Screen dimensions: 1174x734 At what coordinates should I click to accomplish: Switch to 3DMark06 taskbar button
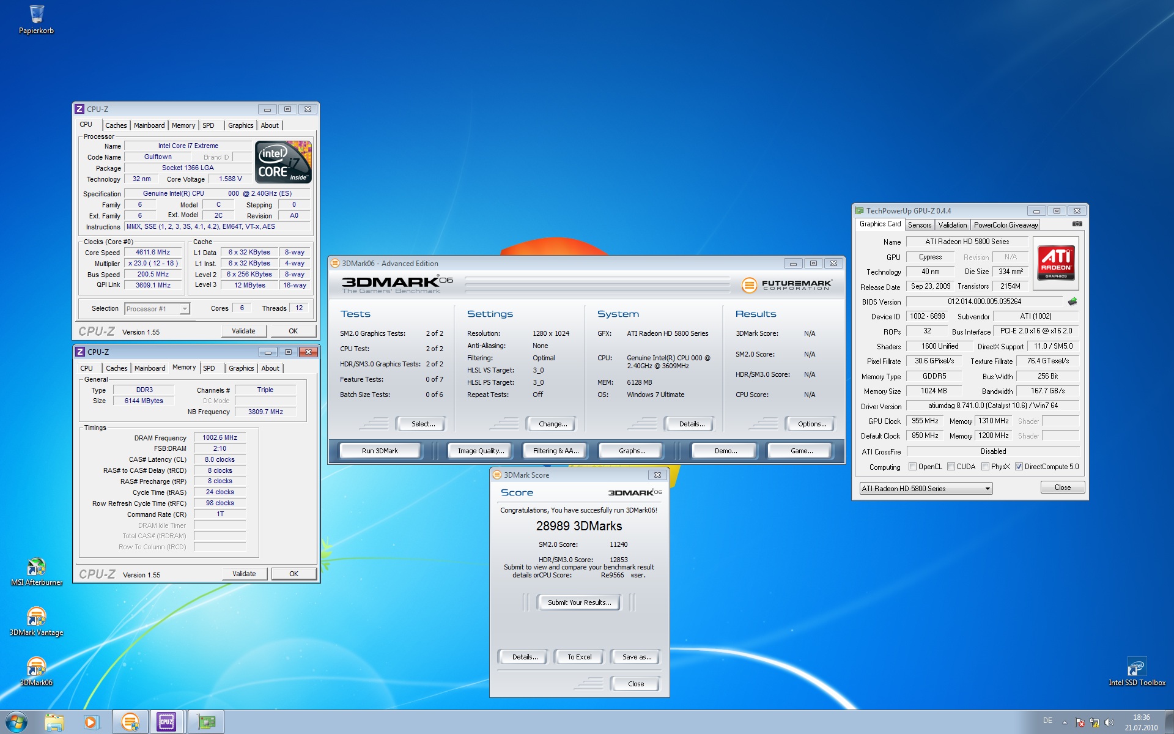click(130, 722)
